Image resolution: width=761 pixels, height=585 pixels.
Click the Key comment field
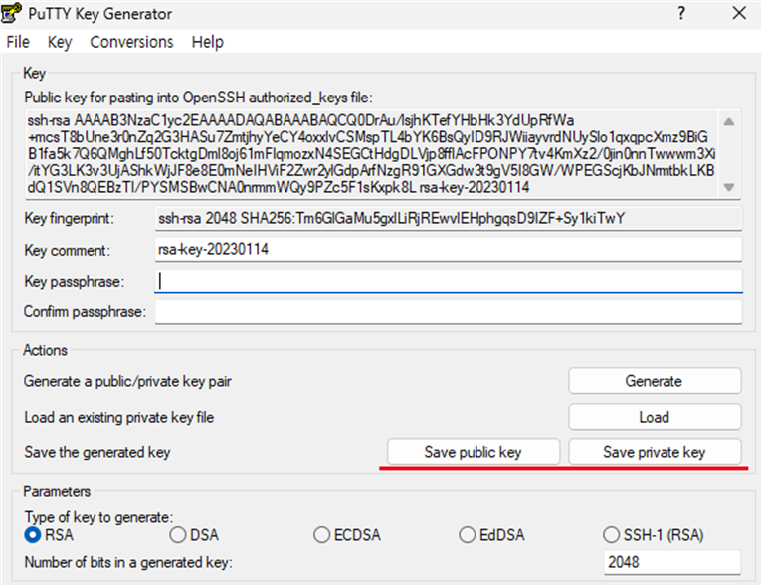pyautogui.click(x=449, y=250)
